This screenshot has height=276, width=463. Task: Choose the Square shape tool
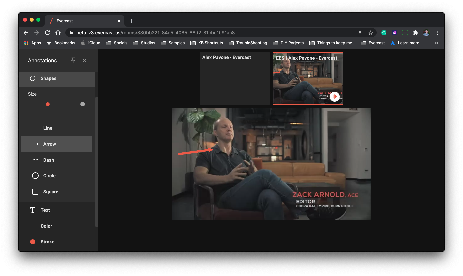(57, 192)
